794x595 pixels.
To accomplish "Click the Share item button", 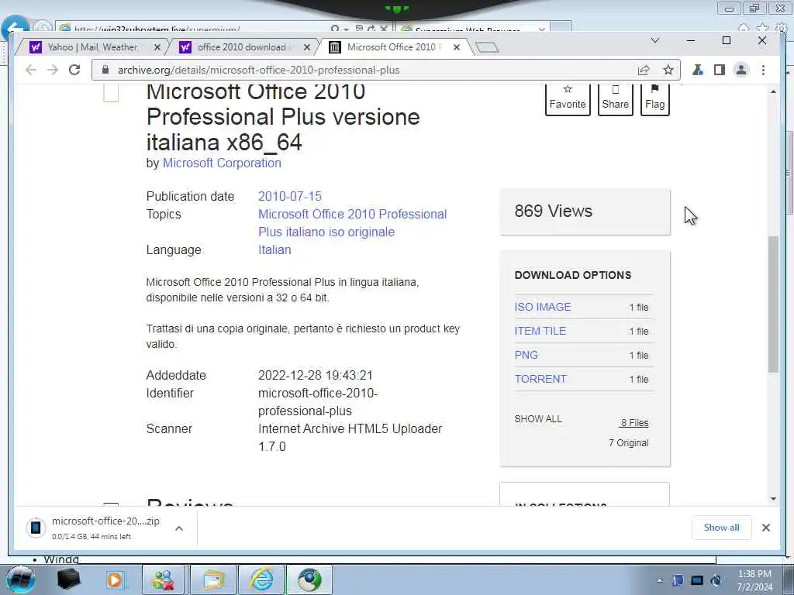I will (x=615, y=100).
